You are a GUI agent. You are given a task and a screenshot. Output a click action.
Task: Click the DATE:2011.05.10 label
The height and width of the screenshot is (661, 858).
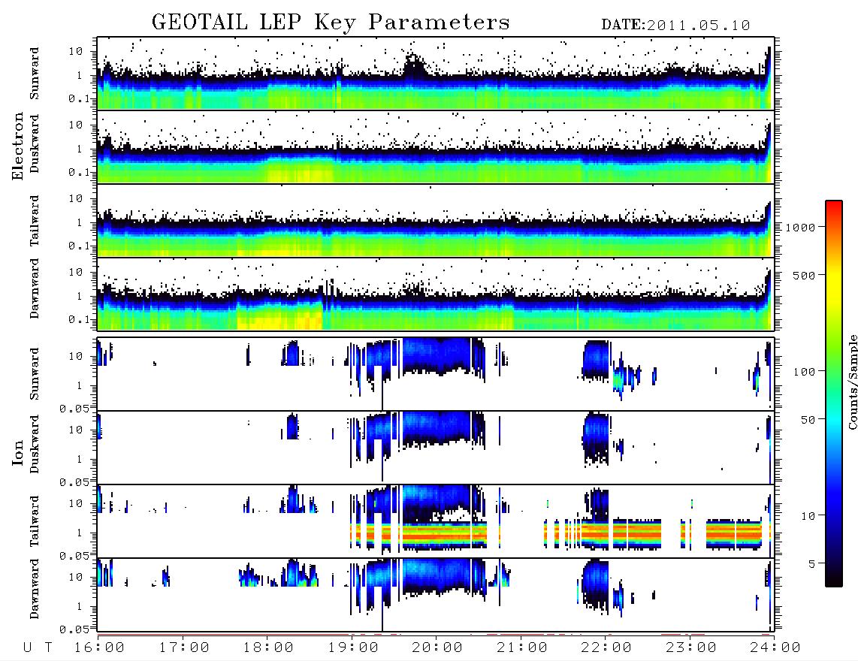675,26
